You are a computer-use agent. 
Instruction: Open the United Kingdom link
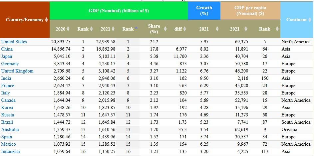coord(17,71)
